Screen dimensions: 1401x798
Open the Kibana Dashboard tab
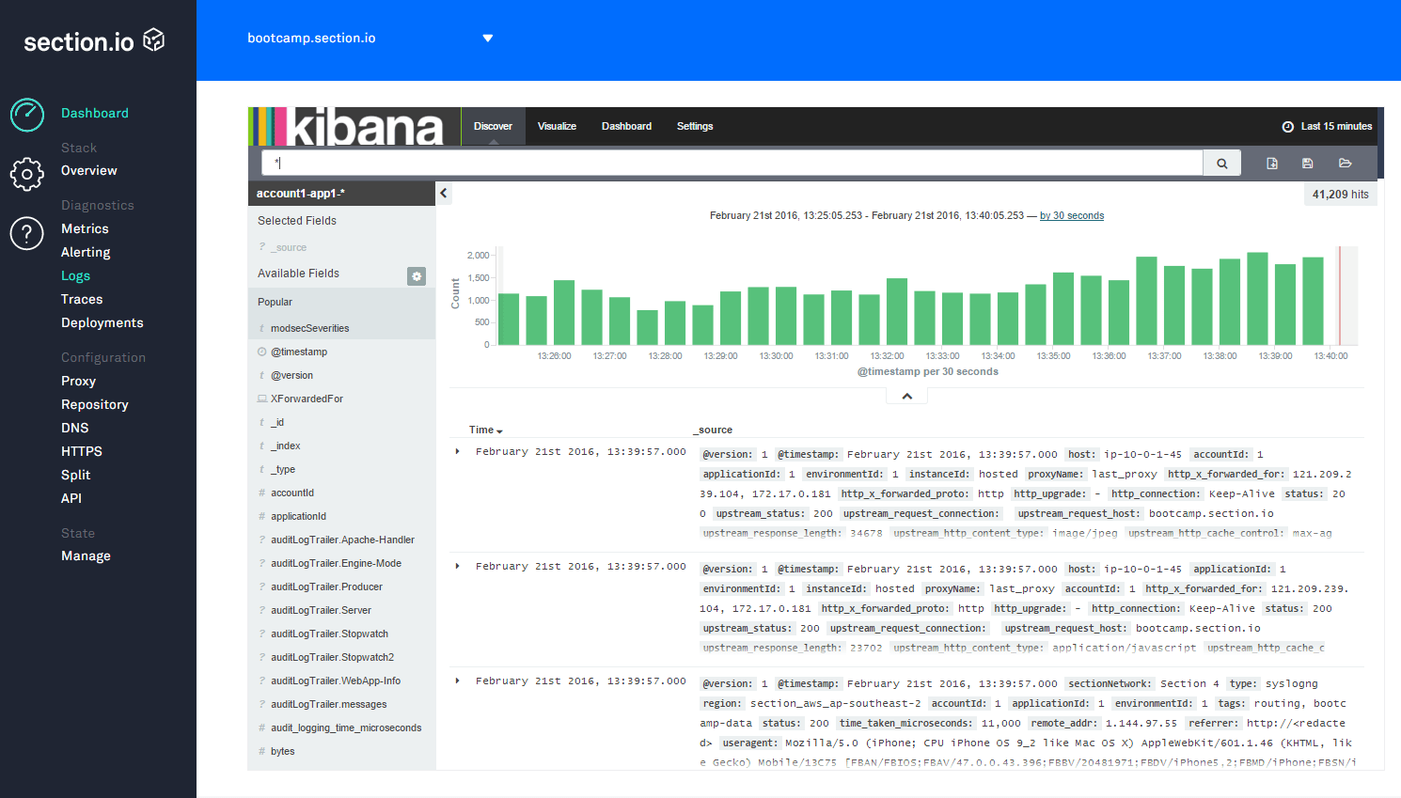626,127
